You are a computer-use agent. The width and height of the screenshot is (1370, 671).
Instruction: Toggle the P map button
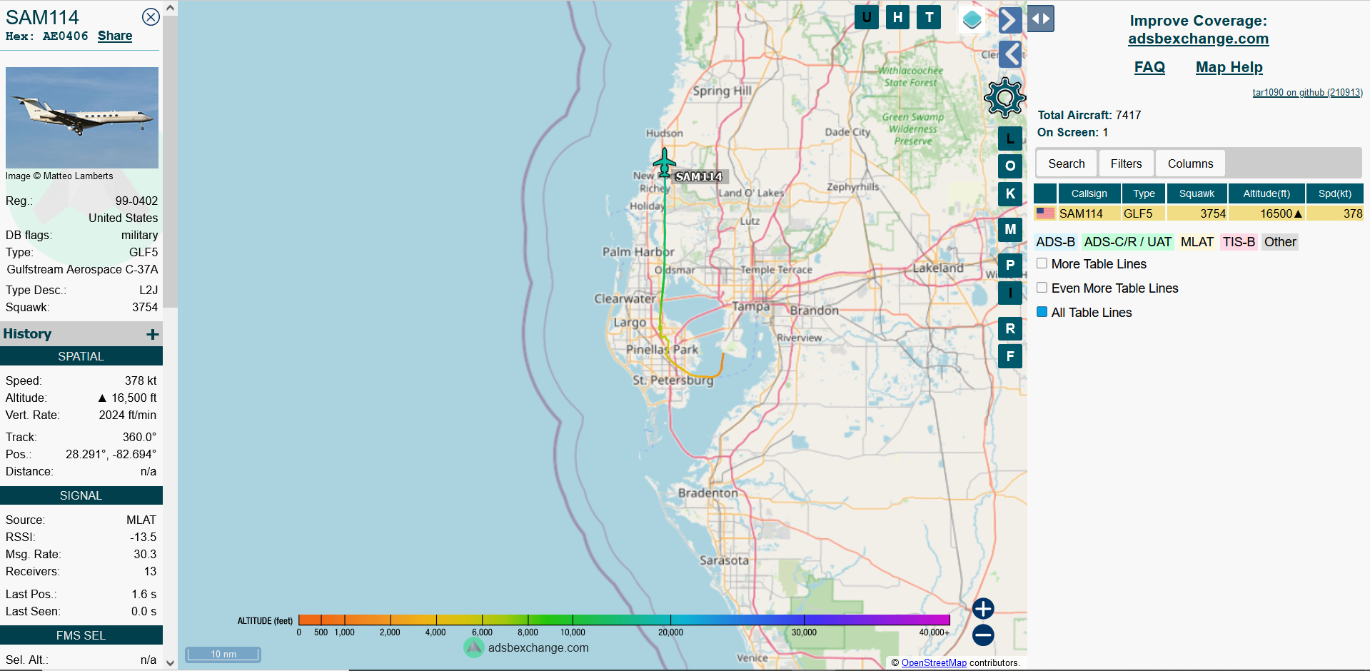(x=1010, y=265)
